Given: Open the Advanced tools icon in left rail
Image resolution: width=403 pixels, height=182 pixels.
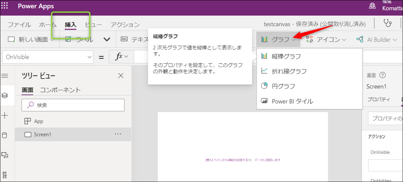Looking at the screenshot, I should pyautogui.click(x=5, y=175).
